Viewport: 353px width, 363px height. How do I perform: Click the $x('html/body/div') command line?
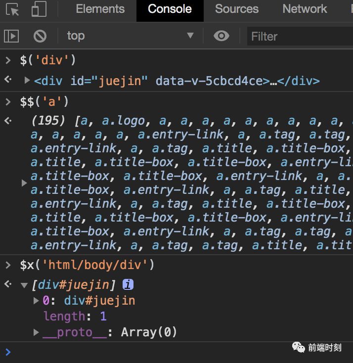(x=88, y=265)
